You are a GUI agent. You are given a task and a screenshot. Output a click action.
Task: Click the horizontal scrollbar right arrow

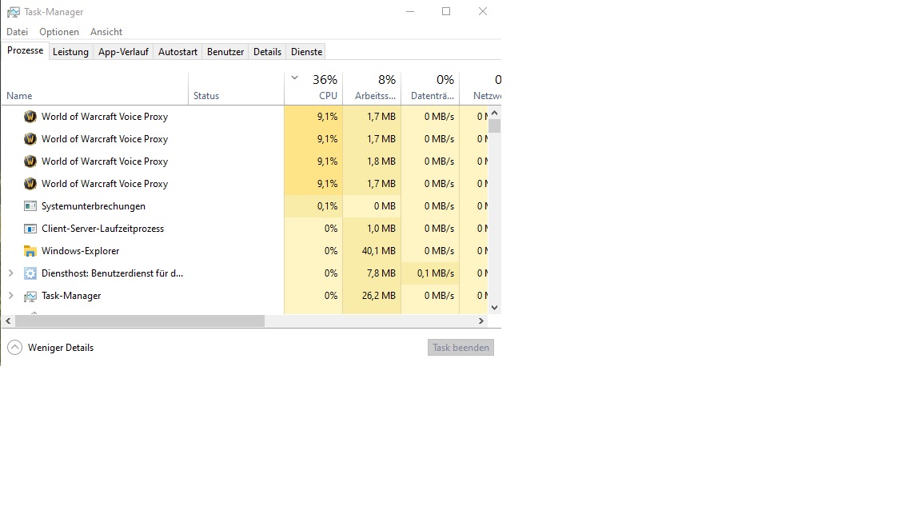(x=481, y=321)
